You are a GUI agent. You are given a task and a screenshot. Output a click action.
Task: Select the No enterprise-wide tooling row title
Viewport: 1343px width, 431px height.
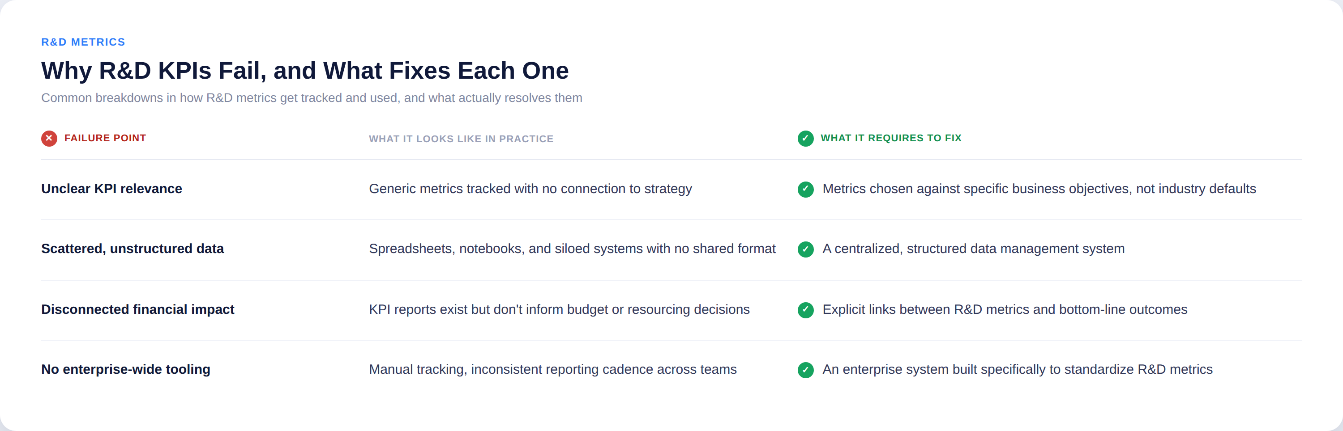[126, 369]
